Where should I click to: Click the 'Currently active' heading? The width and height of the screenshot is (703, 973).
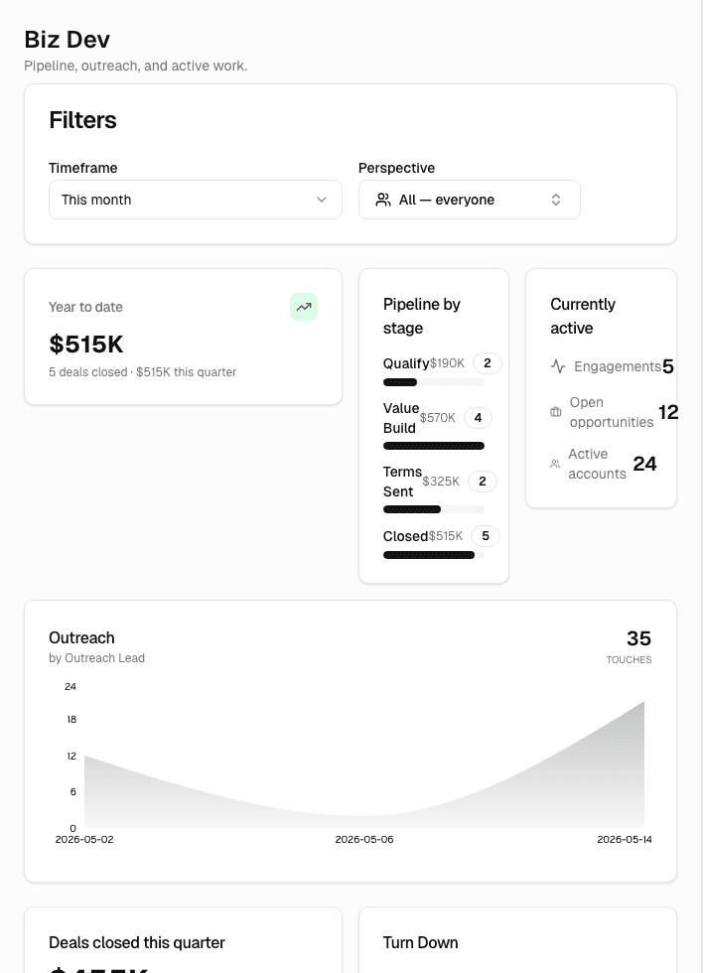583,316
